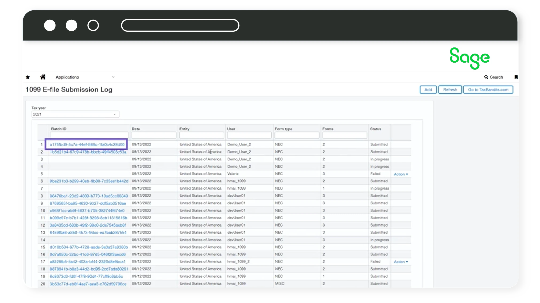Image resolution: width=540 pixels, height=303 pixels.
Task: Open batch 3a8435cd-683b-49f2 link
Action: (x=88, y=225)
